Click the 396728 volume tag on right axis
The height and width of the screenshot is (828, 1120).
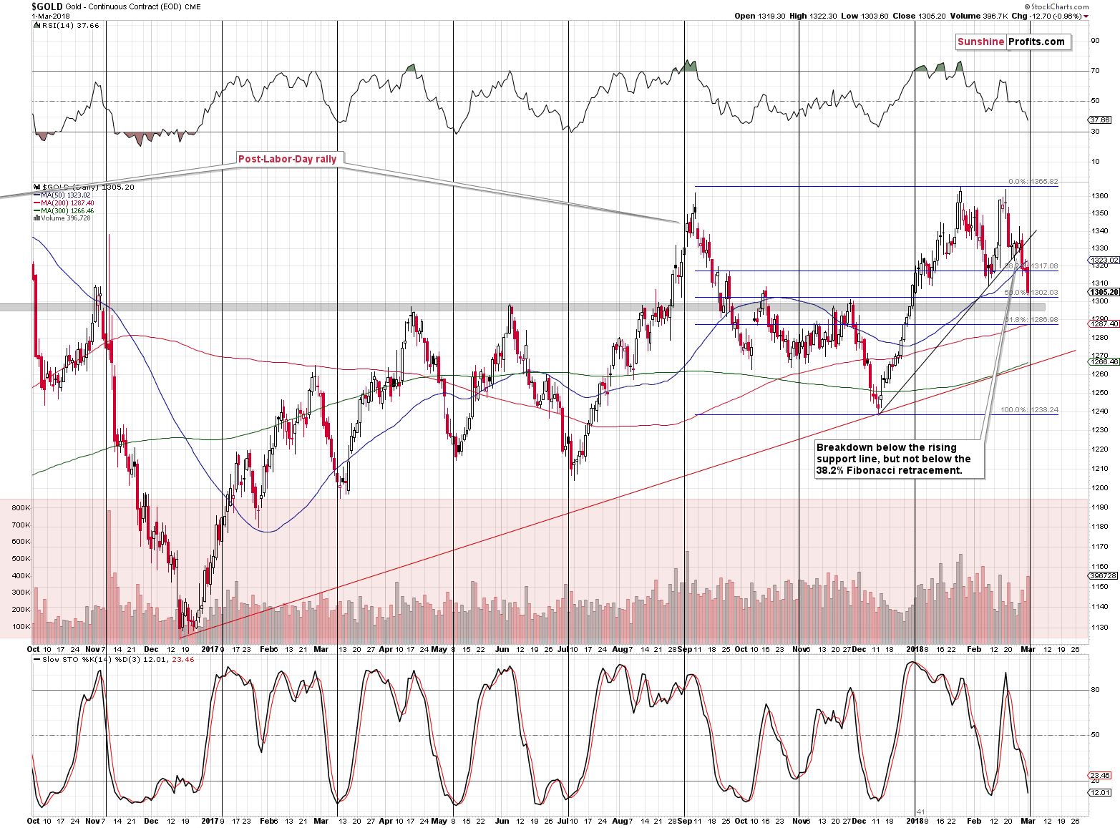click(x=1104, y=575)
